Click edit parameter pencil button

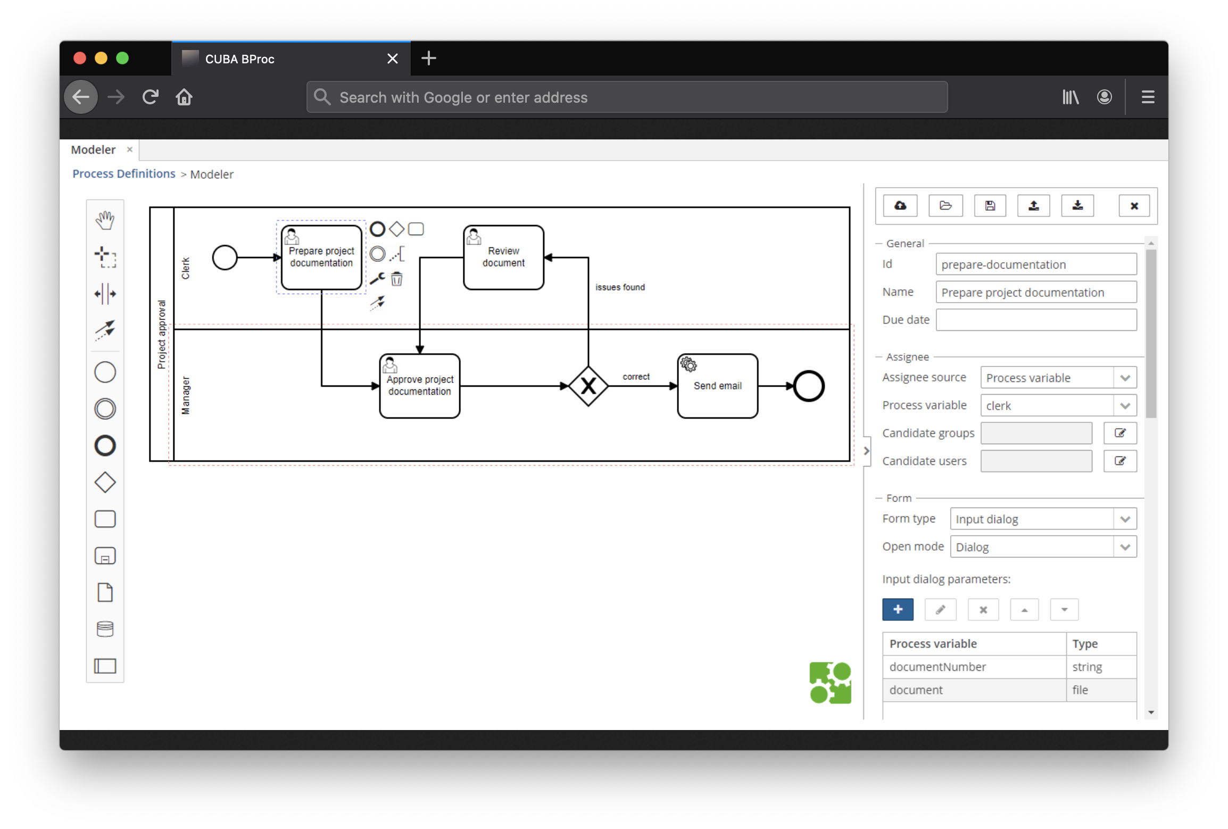coord(940,609)
